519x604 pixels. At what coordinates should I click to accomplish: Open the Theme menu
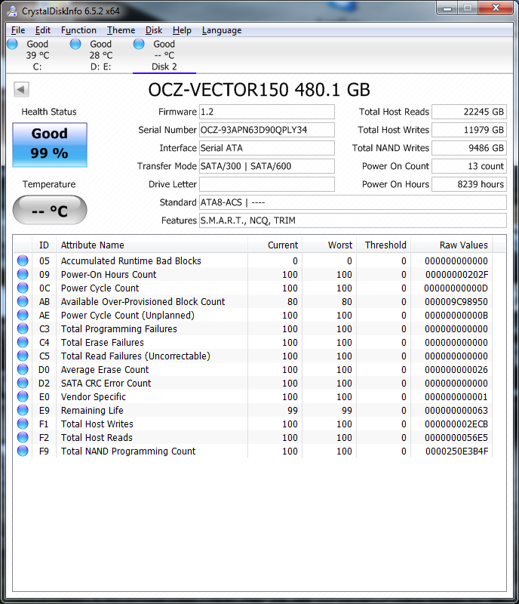121,30
